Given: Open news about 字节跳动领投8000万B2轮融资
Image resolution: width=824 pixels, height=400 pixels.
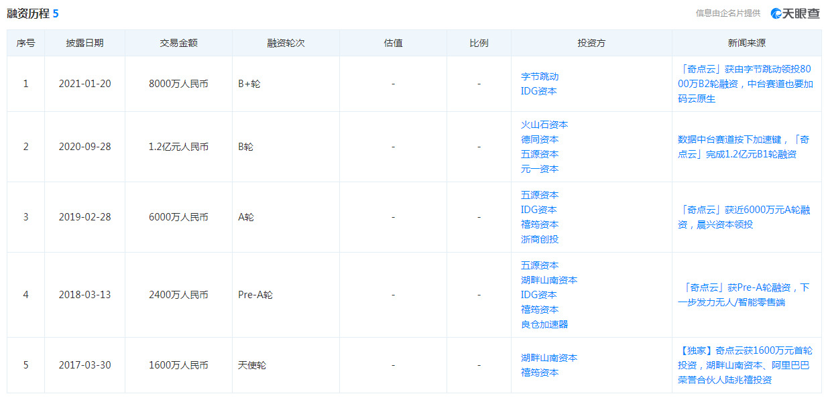Looking at the screenshot, I should click(x=745, y=84).
